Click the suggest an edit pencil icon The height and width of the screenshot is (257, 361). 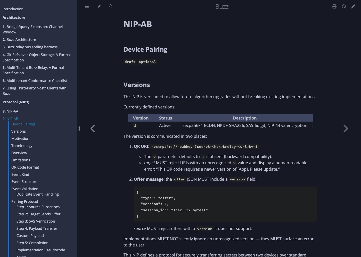tap(353, 6)
